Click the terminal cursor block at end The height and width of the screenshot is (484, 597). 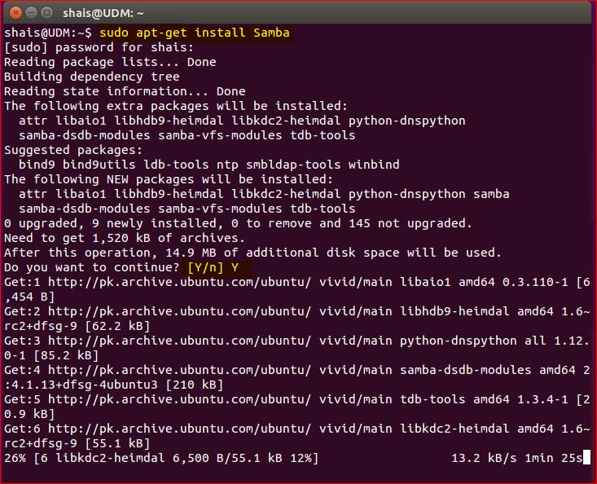[586, 457]
